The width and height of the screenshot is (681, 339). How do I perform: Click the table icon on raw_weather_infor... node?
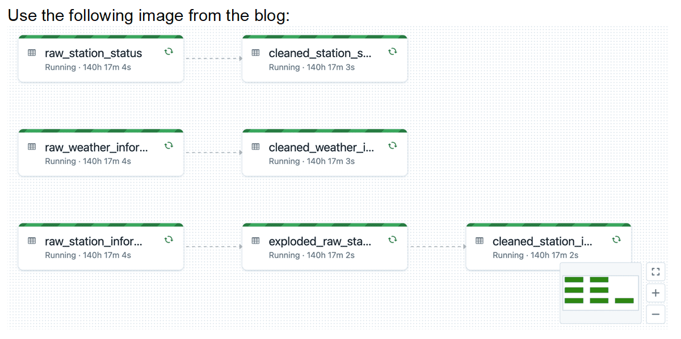pyautogui.click(x=32, y=147)
